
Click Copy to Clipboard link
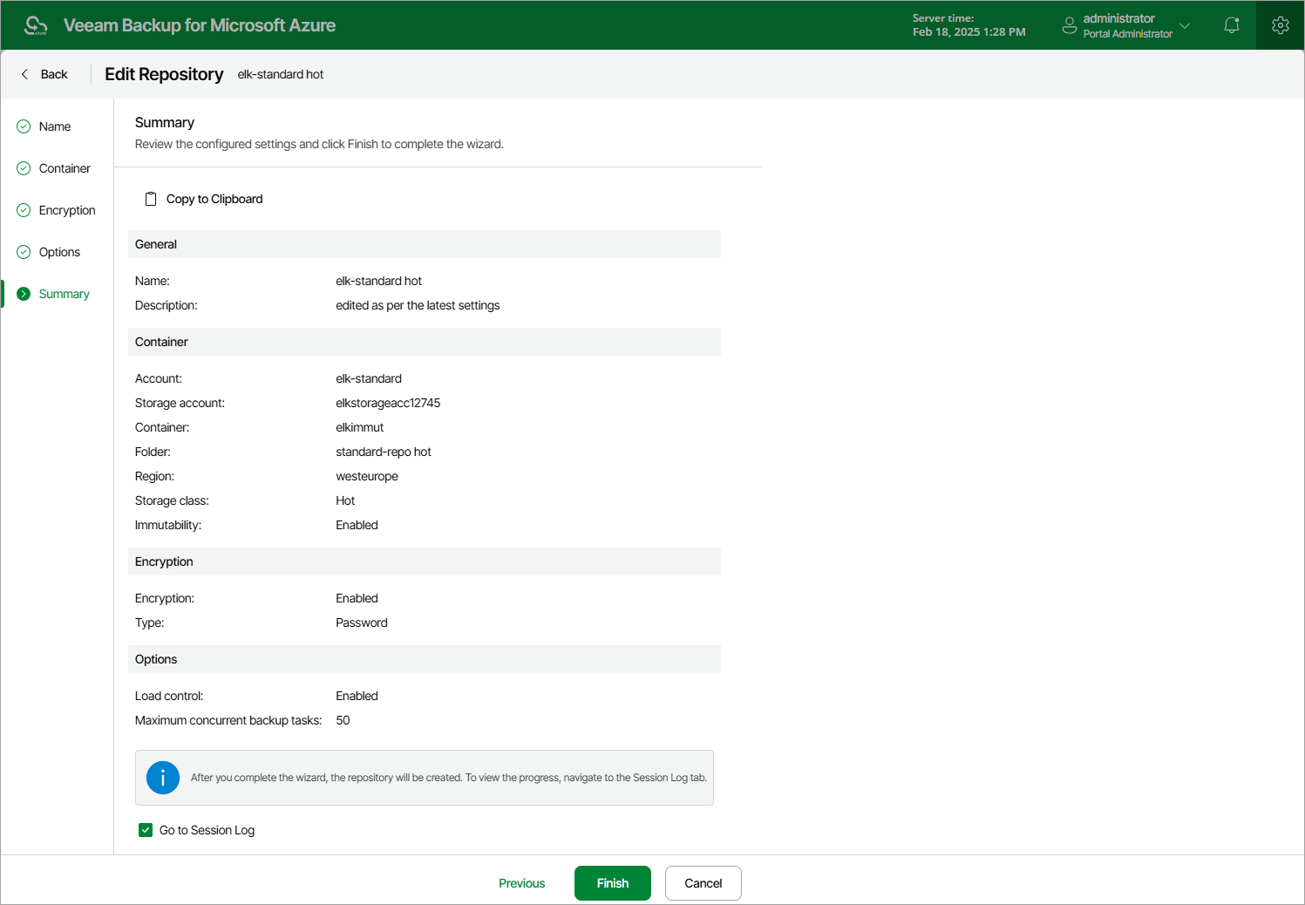click(214, 199)
